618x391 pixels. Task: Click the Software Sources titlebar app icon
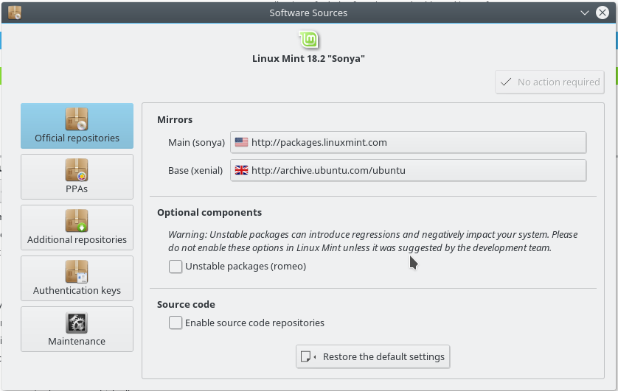(x=15, y=13)
